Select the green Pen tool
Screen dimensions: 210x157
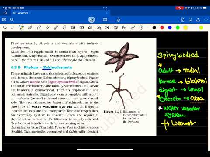[21, 27]
